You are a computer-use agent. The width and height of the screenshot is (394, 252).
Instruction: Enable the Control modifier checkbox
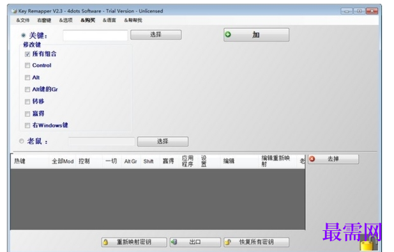[x=27, y=65]
